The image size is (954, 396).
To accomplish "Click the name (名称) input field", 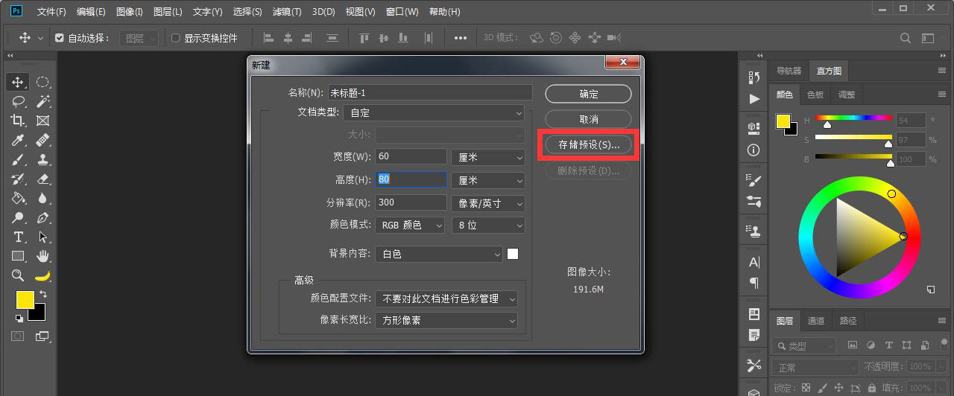I will coord(430,92).
